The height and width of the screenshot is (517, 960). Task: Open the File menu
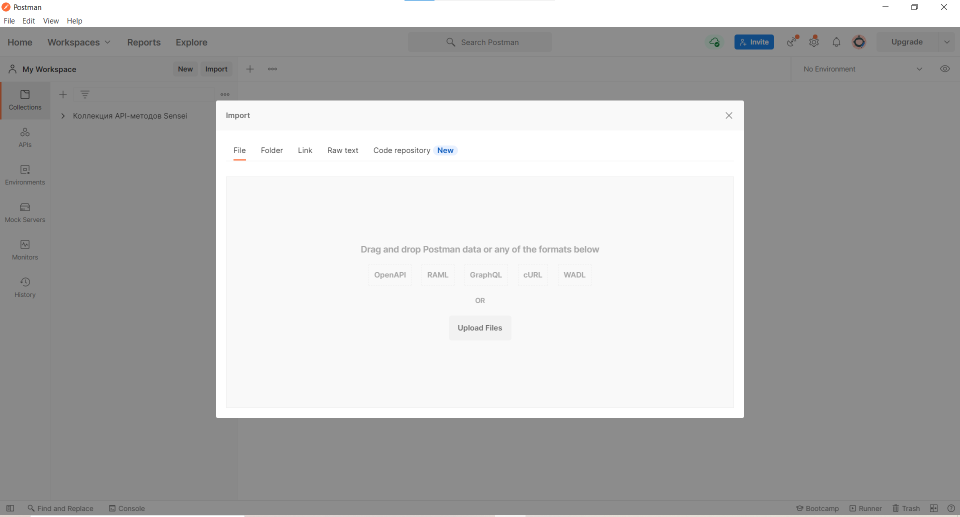tap(9, 21)
